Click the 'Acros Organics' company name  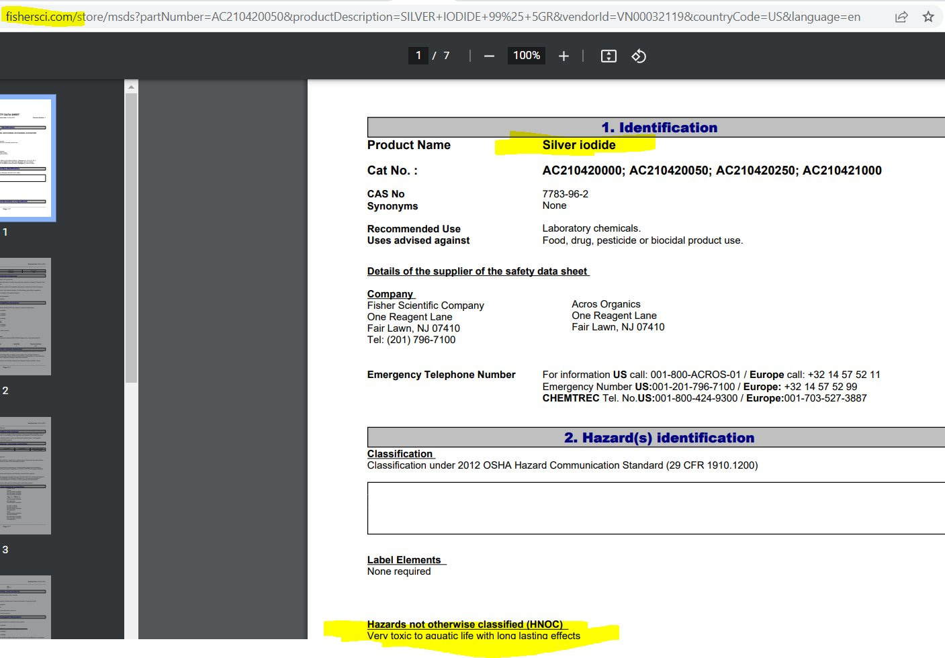coord(606,304)
